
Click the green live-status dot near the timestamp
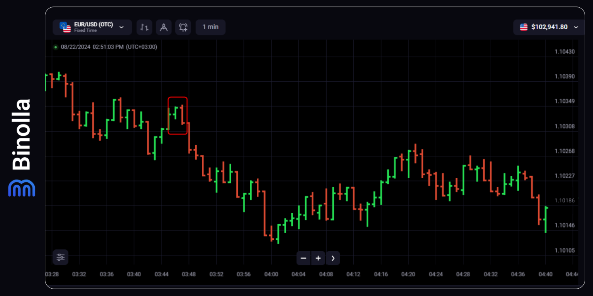[x=55, y=47]
